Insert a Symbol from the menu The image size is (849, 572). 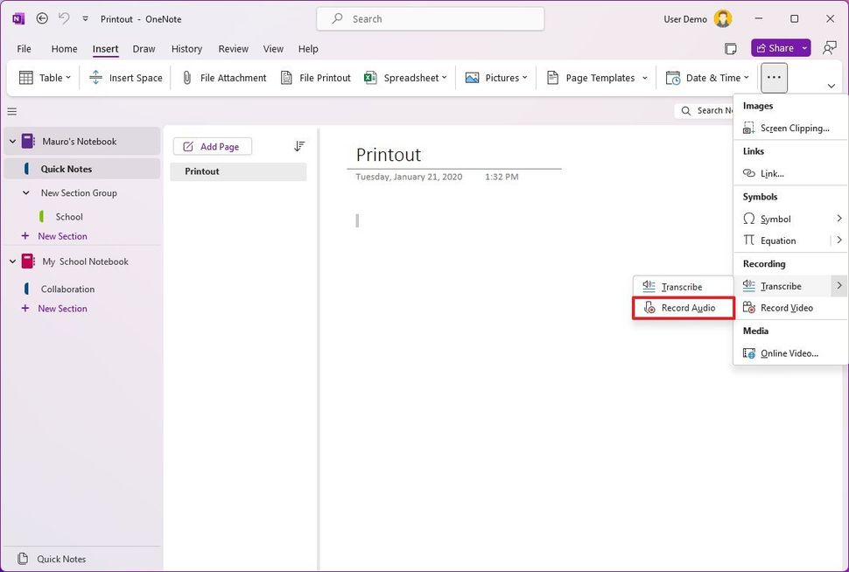(x=775, y=219)
